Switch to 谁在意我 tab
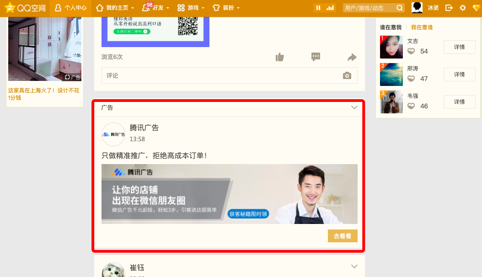Viewport: 482px width, 277px height. (391, 27)
